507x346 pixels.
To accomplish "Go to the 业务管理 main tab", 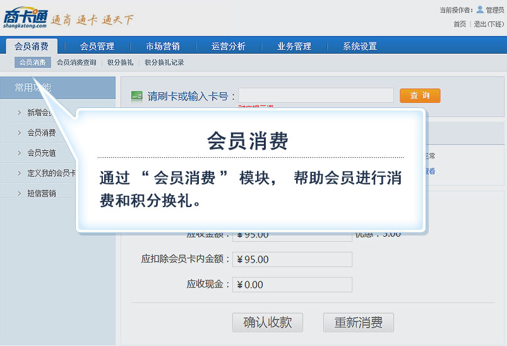I will click(x=294, y=46).
